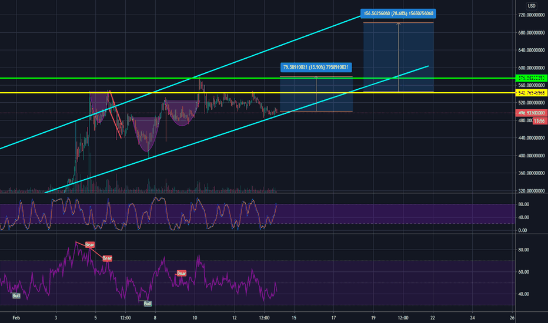Click the 600.00000000 price axis label
This screenshot has width=548, height=323.
[x=531, y=68]
